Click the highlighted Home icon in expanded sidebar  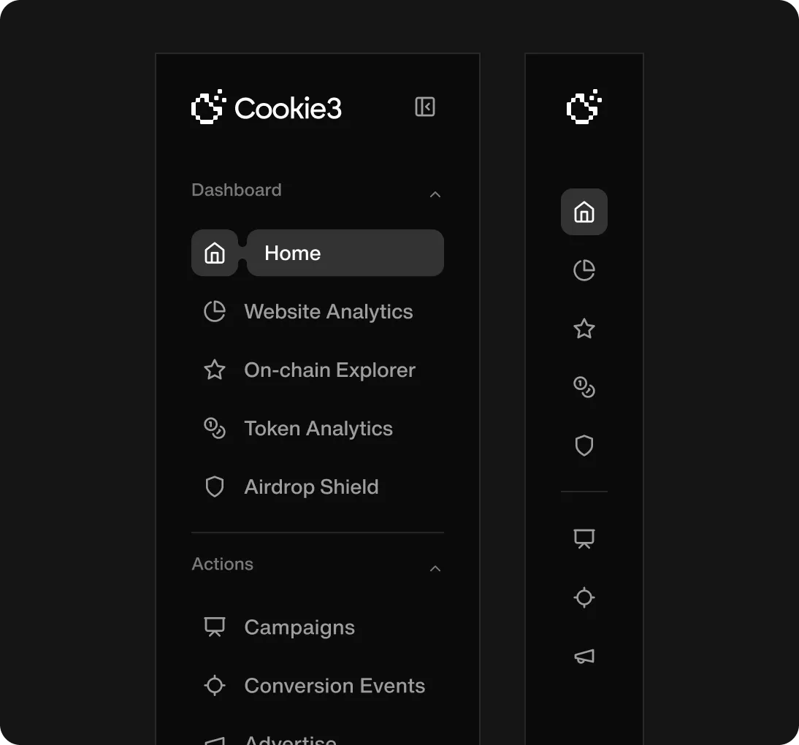pos(214,253)
